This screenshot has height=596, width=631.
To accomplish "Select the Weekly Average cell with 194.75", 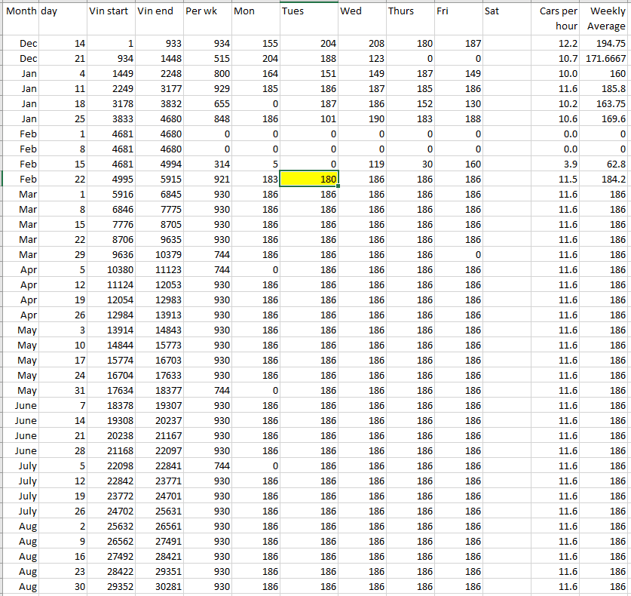I will click(x=605, y=44).
